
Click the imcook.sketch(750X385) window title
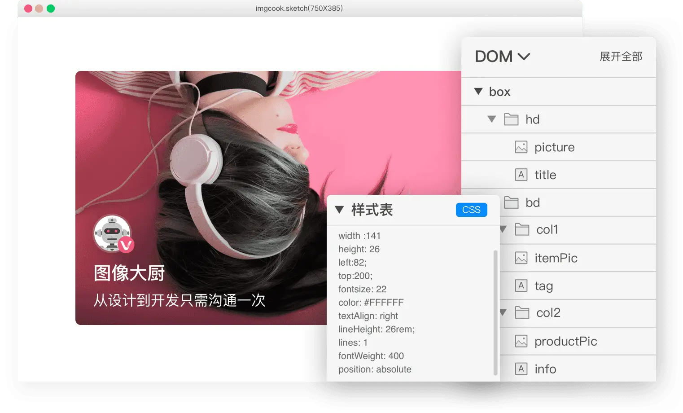[299, 8]
